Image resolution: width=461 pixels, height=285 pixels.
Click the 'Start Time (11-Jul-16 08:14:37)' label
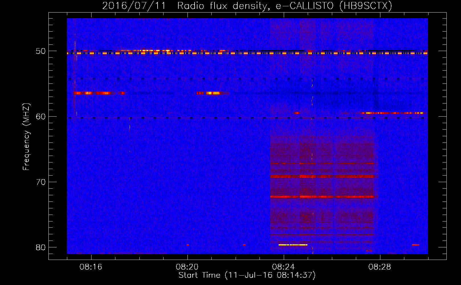[x=247, y=275]
